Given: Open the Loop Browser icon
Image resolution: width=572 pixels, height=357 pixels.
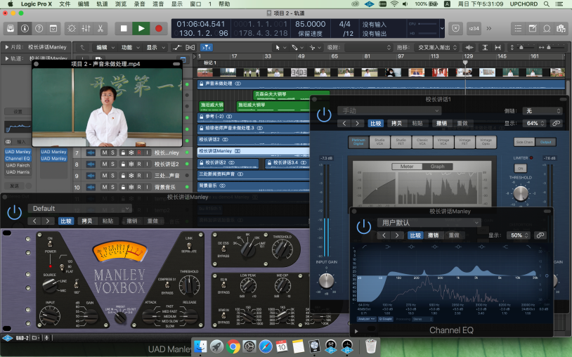Looking at the screenshot, I should (x=547, y=28).
